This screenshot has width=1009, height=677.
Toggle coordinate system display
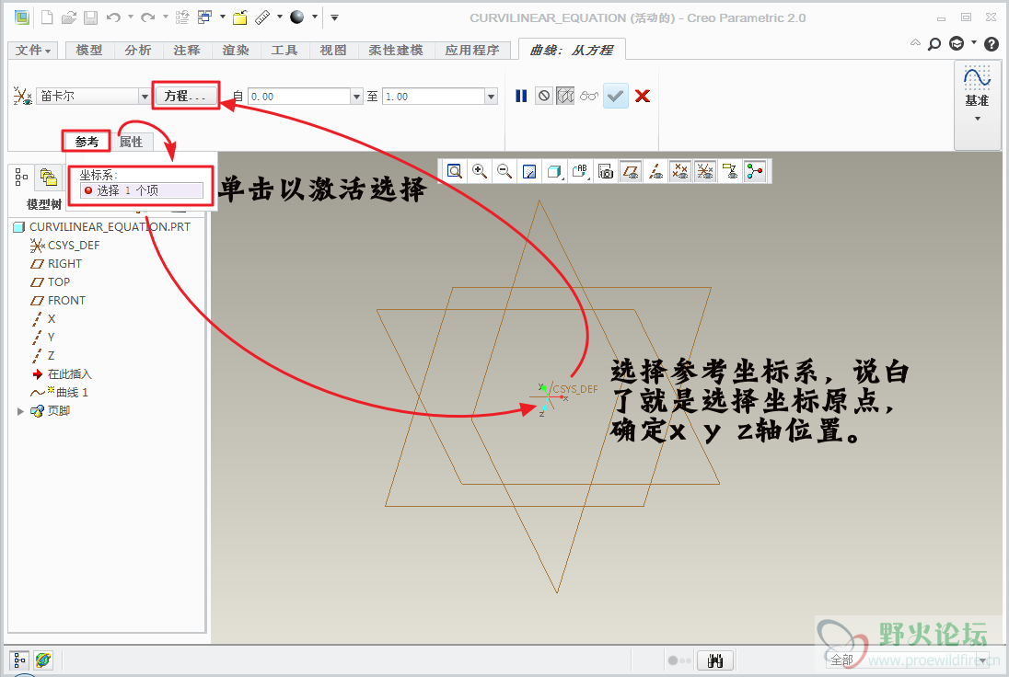(x=705, y=171)
